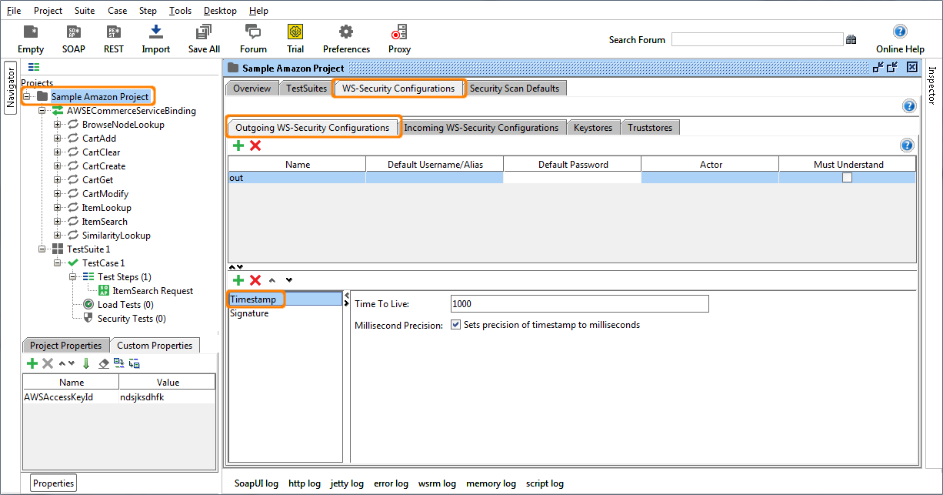Image resolution: width=943 pixels, height=495 pixels.
Task: Click the last icon in Custom Properties toolbar
Action: point(135,363)
